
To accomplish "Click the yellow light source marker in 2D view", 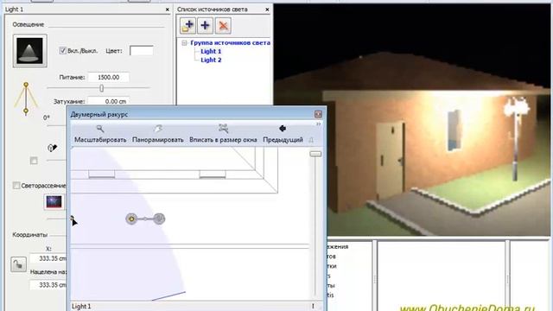I will click(x=131, y=219).
